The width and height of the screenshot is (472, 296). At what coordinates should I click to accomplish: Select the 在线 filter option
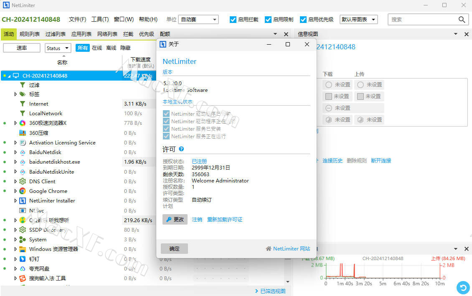click(97, 48)
